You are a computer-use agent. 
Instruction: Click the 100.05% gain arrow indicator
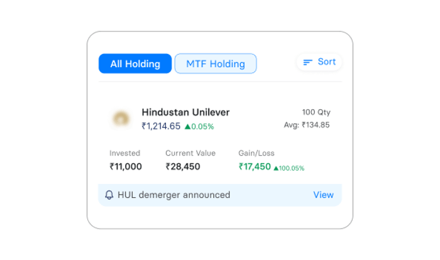coord(276,168)
